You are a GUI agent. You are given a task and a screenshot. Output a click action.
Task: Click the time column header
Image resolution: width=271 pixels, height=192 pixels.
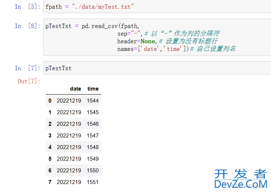pyautogui.click(x=93, y=89)
